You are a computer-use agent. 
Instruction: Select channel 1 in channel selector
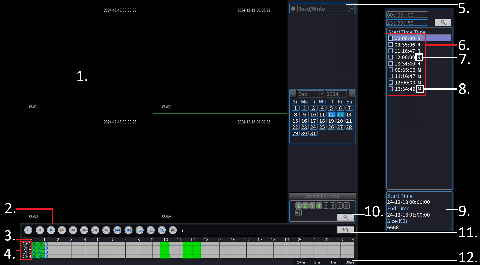[298, 206]
